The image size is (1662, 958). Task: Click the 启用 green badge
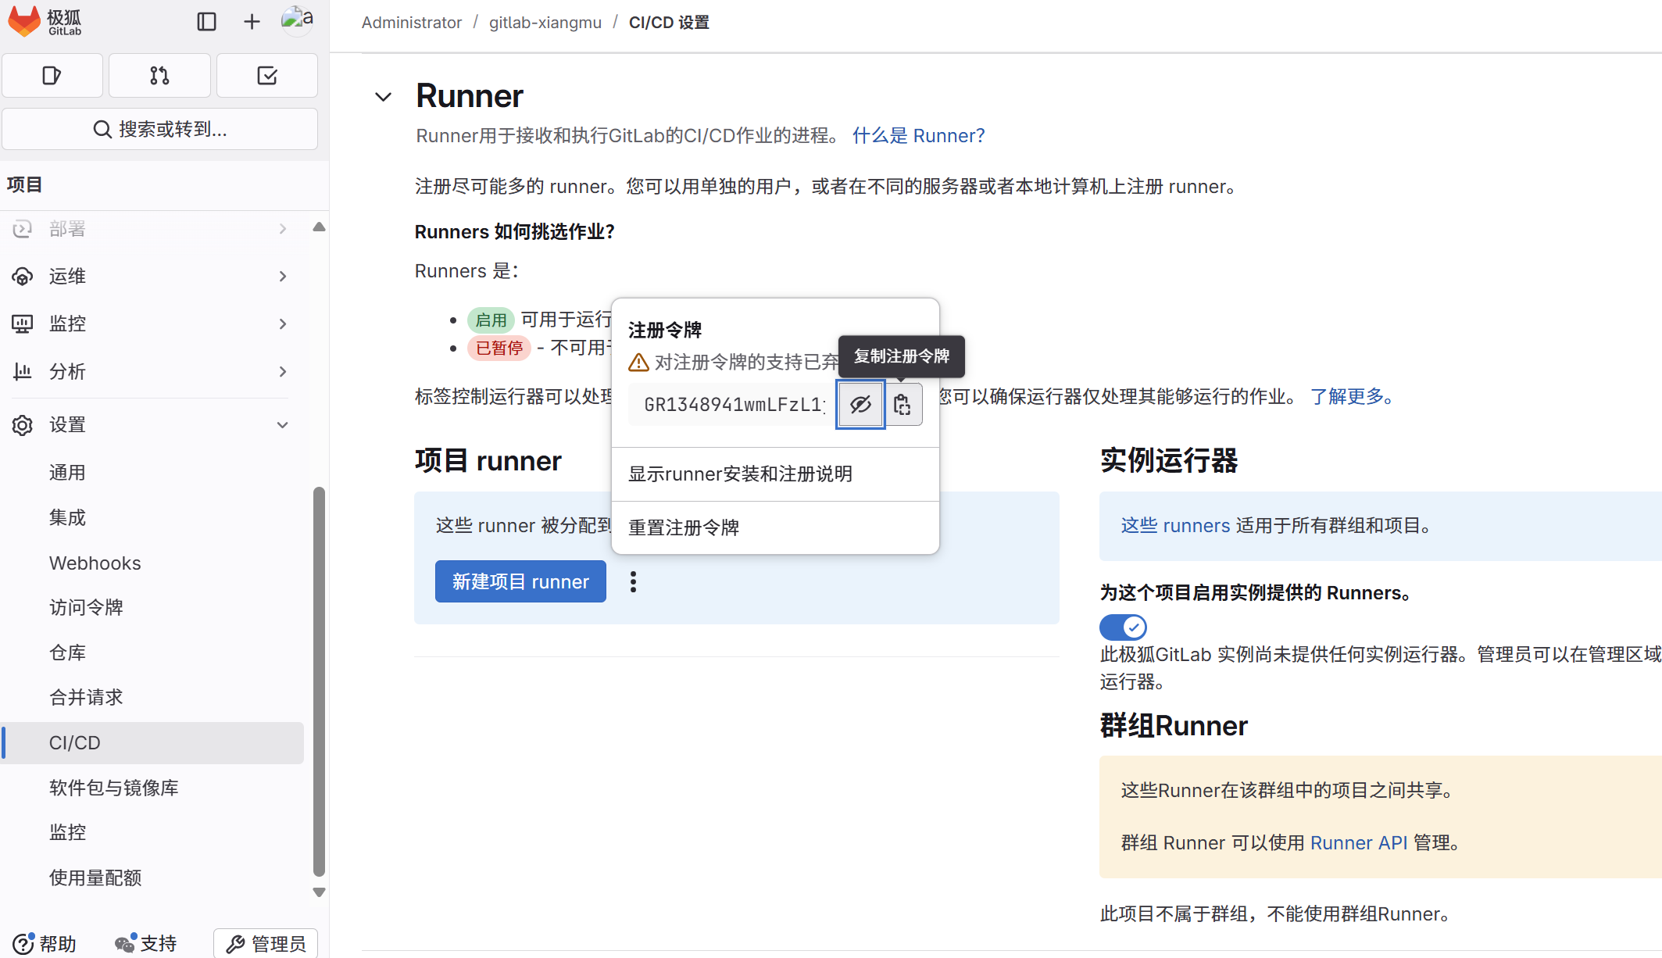coord(491,320)
